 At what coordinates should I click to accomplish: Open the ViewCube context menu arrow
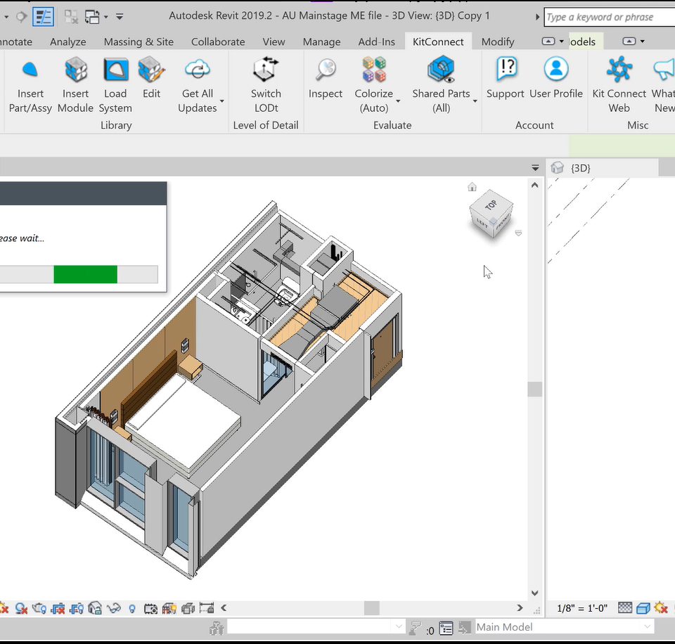tap(519, 233)
